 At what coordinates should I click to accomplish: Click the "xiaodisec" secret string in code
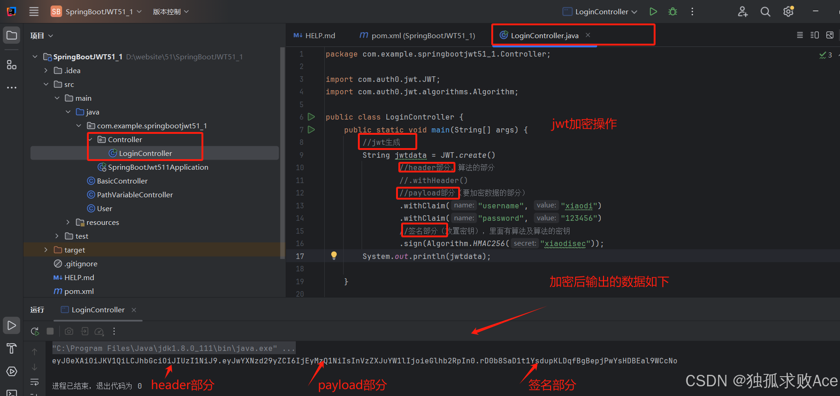point(565,243)
